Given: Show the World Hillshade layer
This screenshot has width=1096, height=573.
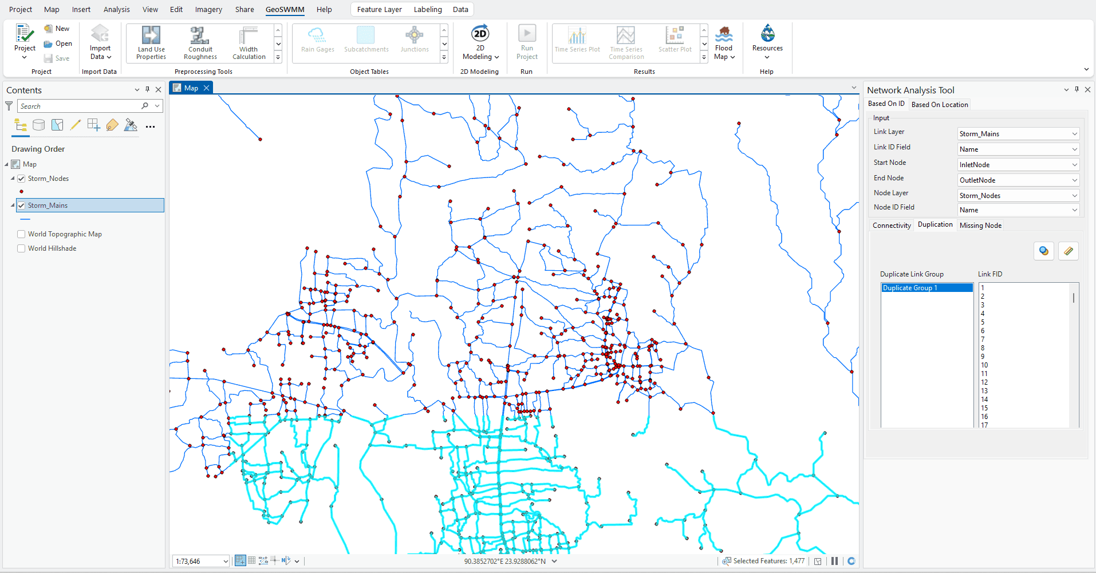Looking at the screenshot, I should point(21,248).
